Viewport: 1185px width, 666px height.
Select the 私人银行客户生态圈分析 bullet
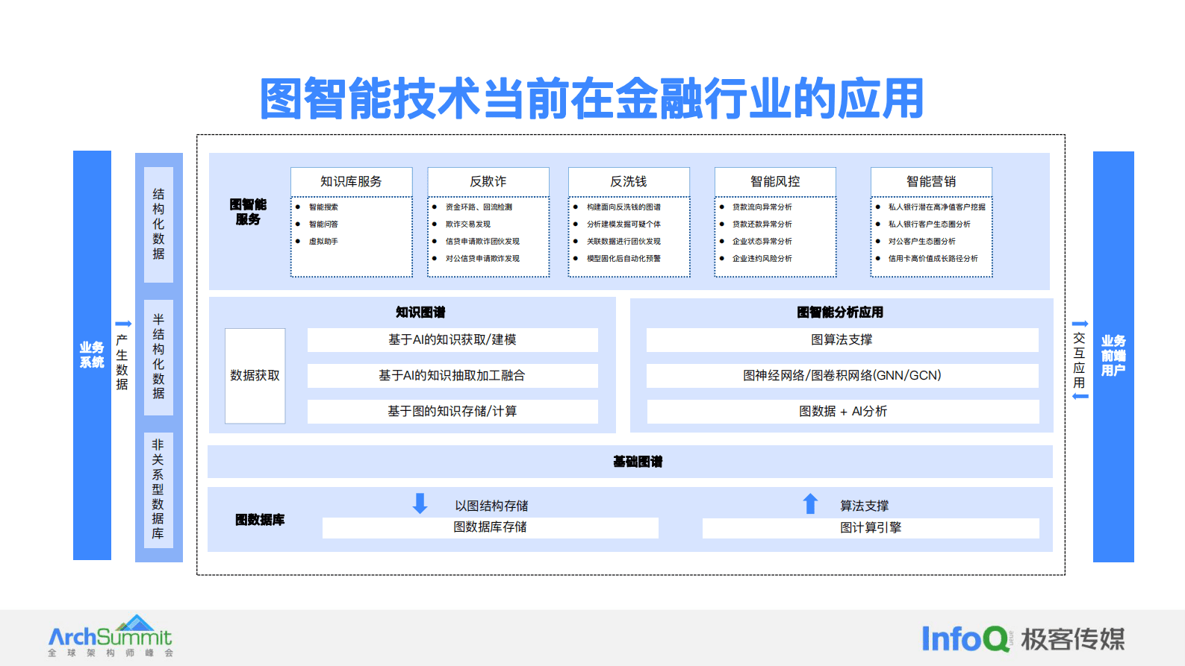click(930, 224)
